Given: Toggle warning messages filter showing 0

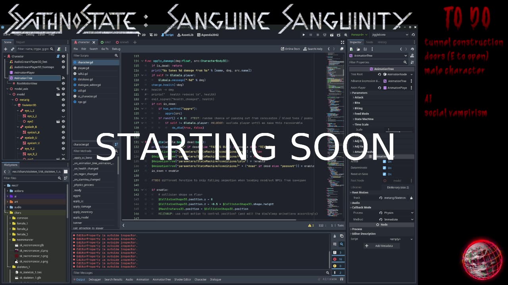Looking at the screenshot, I should pos(338,266).
